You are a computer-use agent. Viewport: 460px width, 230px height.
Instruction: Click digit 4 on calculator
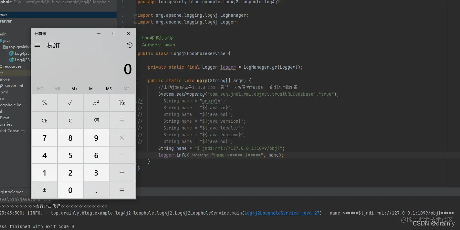(x=45, y=155)
